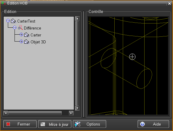Click the CarterTest solid object icon
Screen dimensions: 173x131
pos(14,21)
